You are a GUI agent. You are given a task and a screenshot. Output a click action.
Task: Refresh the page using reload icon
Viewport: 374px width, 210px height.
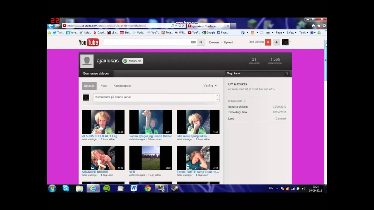pos(180,26)
